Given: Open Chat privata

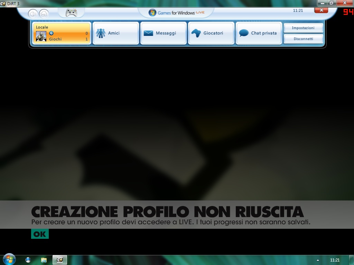Looking at the screenshot, I should 259,33.
